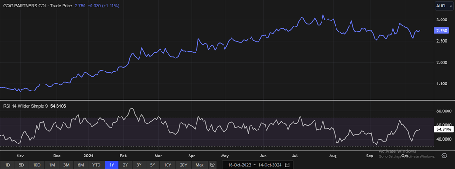Show the 10Y price history
This screenshot has height=169, width=455.
point(168,165)
